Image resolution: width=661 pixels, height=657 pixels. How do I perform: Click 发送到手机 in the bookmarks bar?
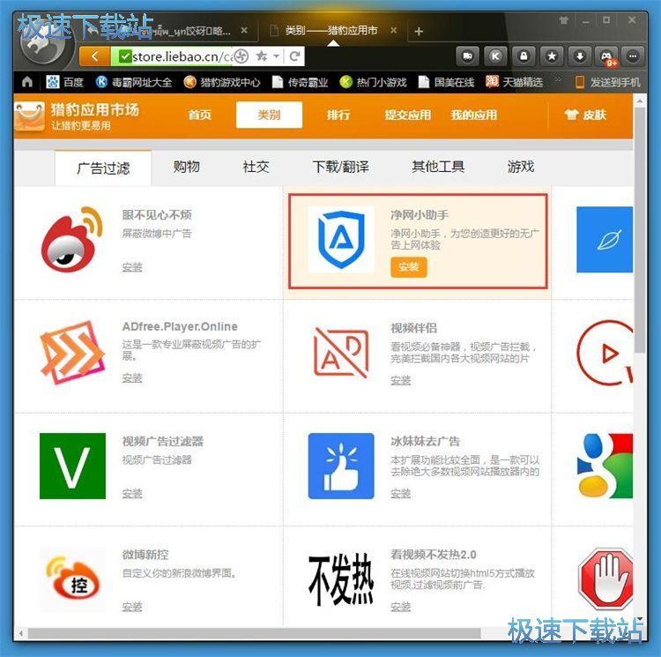(x=608, y=82)
